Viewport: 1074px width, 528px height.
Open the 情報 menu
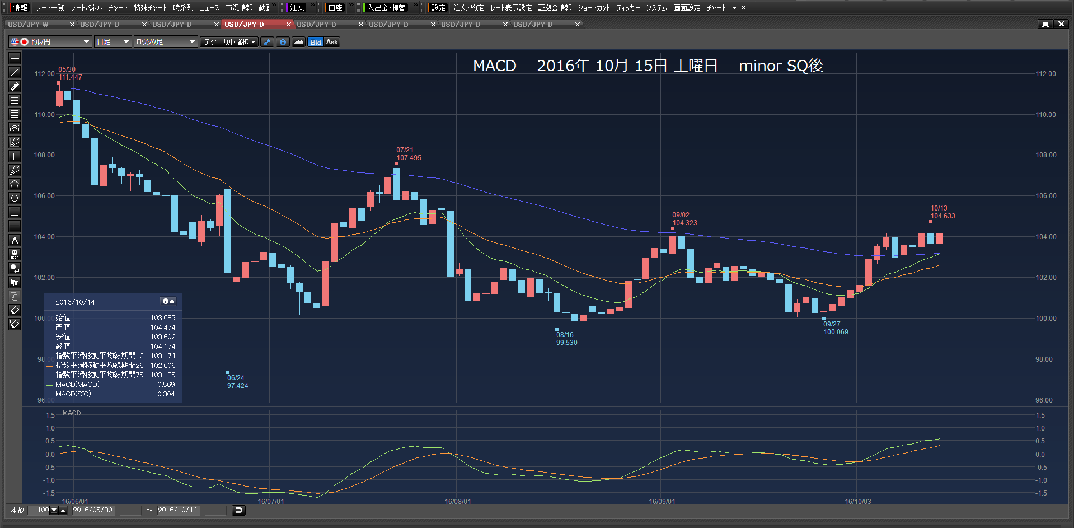(x=20, y=8)
